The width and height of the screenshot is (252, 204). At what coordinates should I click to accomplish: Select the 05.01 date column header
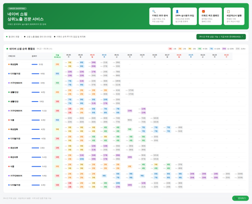click(x=117, y=56)
